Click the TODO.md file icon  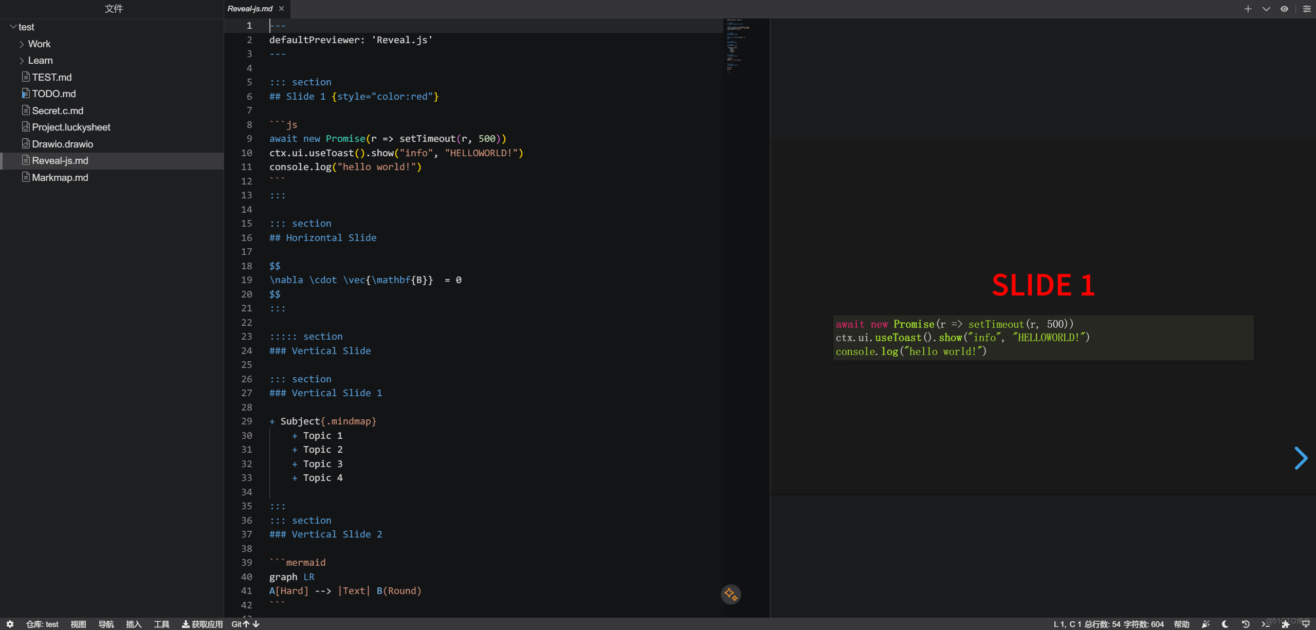tap(26, 93)
